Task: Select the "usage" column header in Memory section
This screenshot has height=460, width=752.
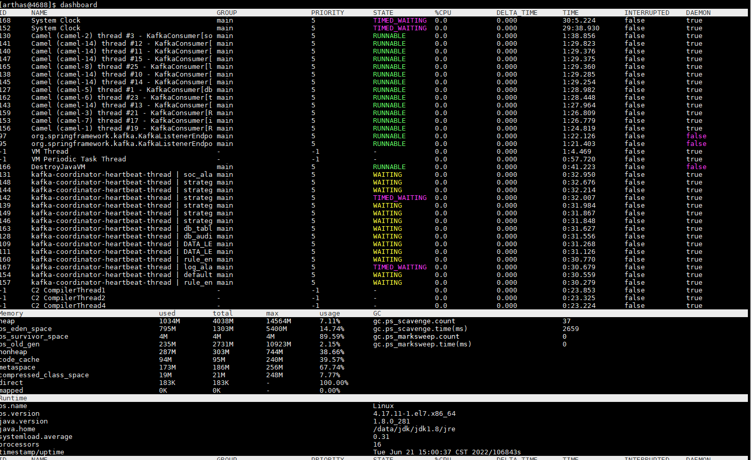Action: [329, 314]
